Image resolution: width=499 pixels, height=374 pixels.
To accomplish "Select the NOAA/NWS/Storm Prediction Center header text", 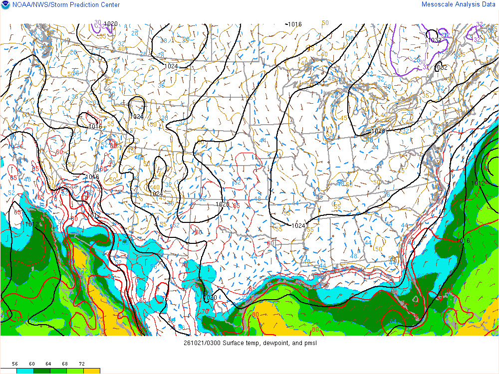I will pyautogui.click(x=66, y=5).
